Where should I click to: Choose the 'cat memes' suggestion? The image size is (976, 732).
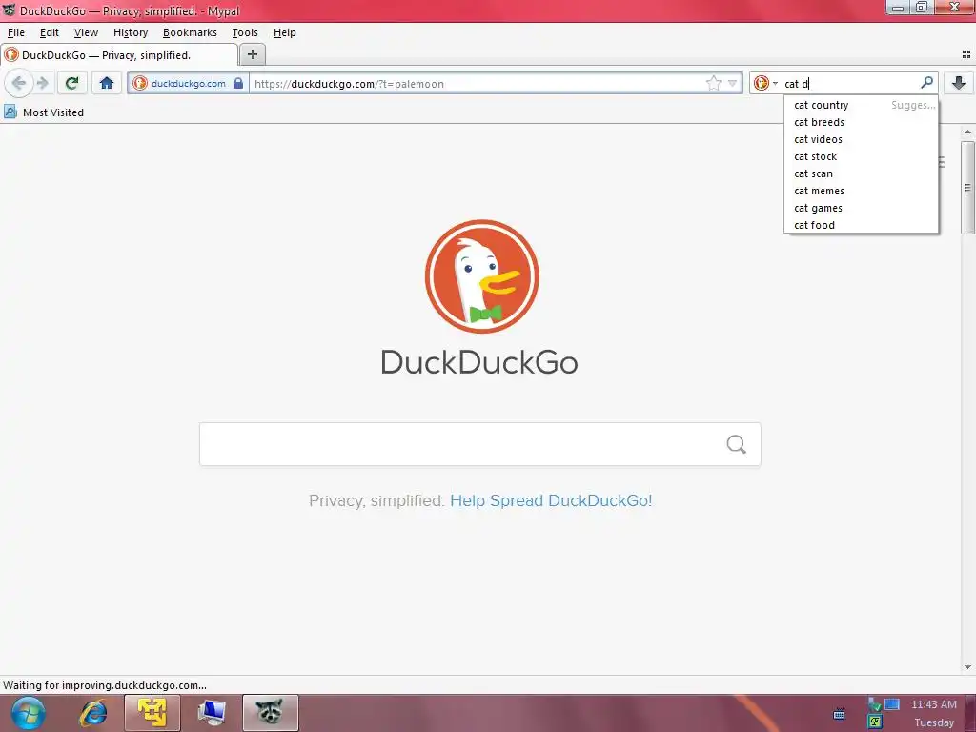tap(861, 191)
